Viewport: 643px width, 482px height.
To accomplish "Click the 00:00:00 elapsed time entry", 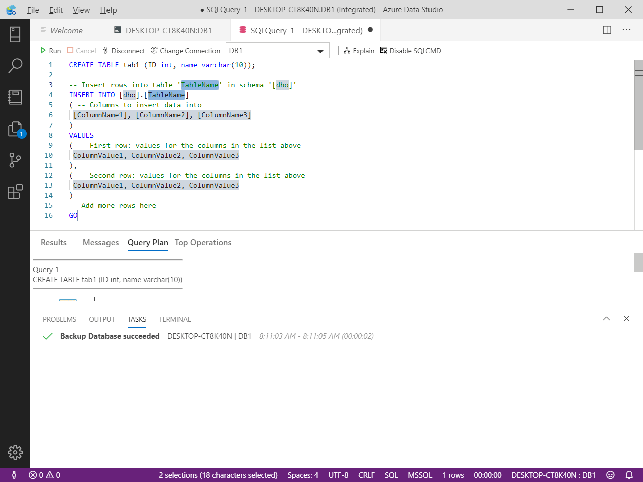I will [x=488, y=475].
